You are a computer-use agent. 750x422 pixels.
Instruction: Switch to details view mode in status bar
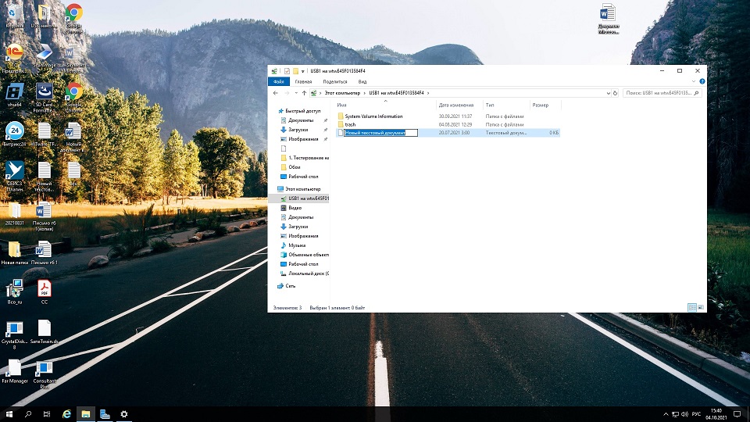point(691,308)
